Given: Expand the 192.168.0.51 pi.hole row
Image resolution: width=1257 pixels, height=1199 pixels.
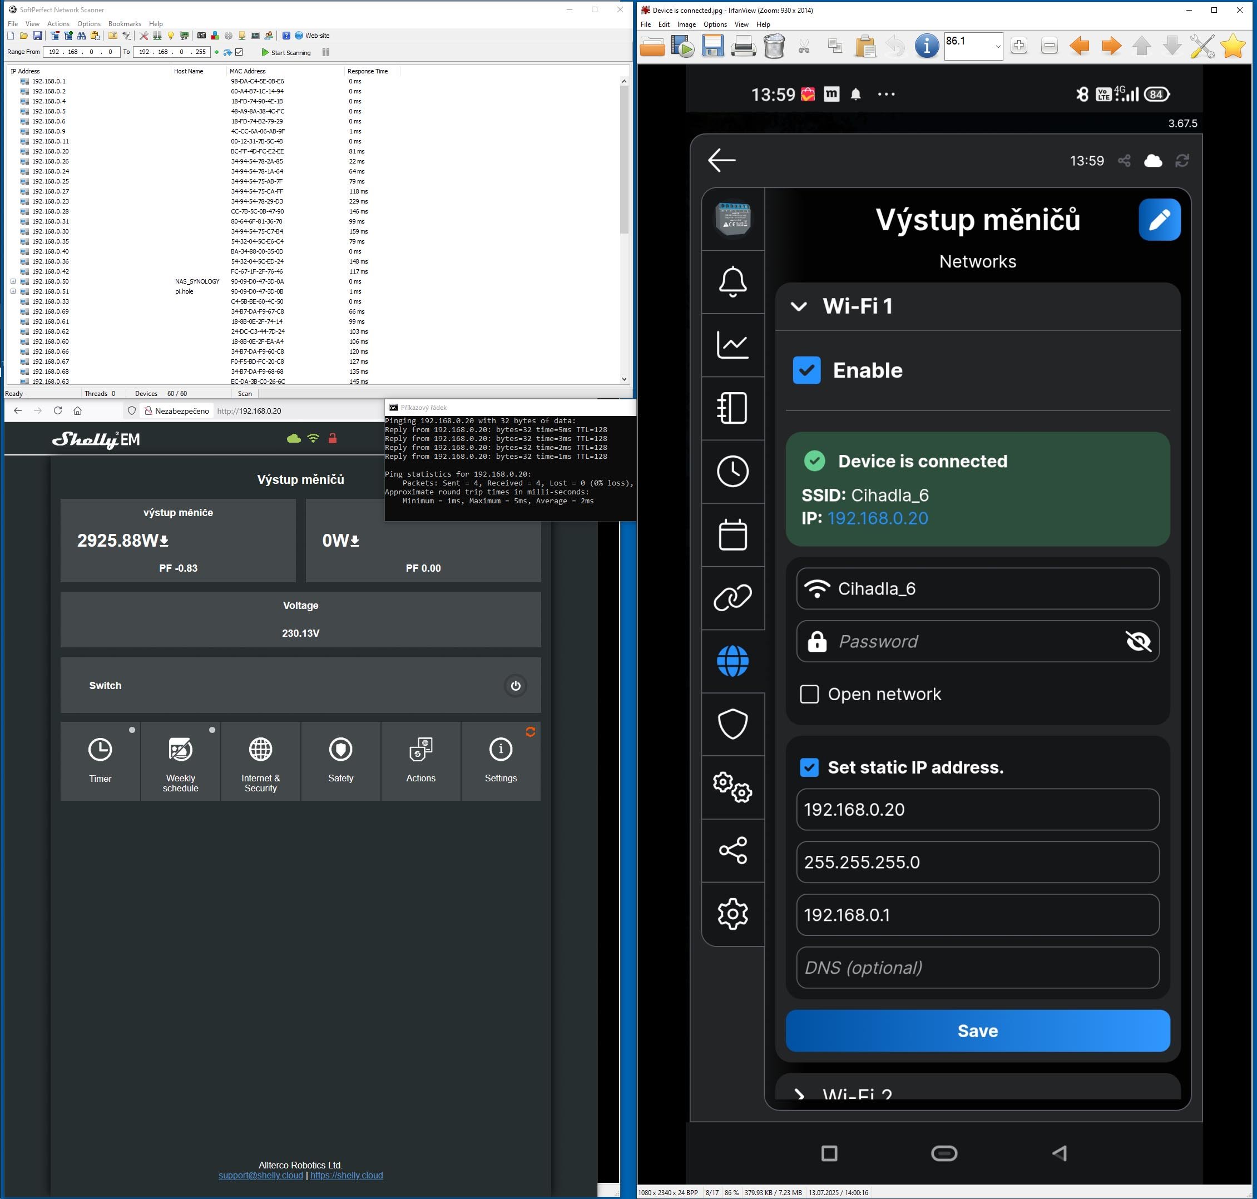Looking at the screenshot, I should tap(13, 291).
